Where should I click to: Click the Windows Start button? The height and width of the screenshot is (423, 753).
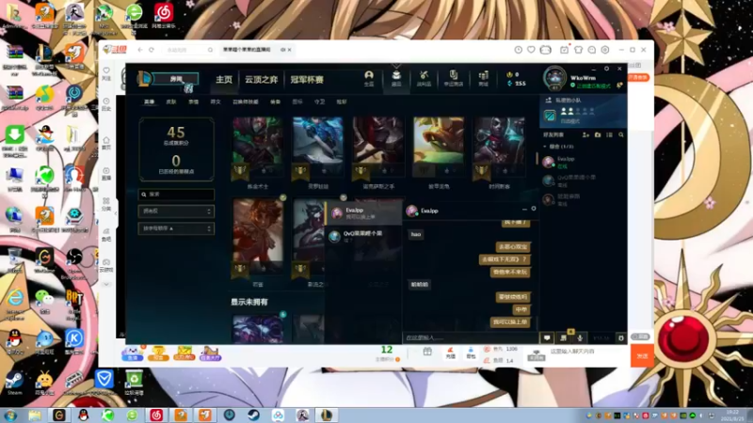click(x=10, y=415)
